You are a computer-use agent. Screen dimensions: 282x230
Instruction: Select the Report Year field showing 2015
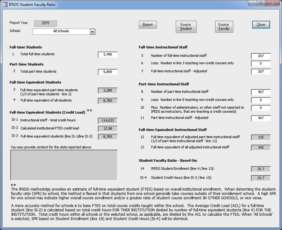tap(45, 23)
